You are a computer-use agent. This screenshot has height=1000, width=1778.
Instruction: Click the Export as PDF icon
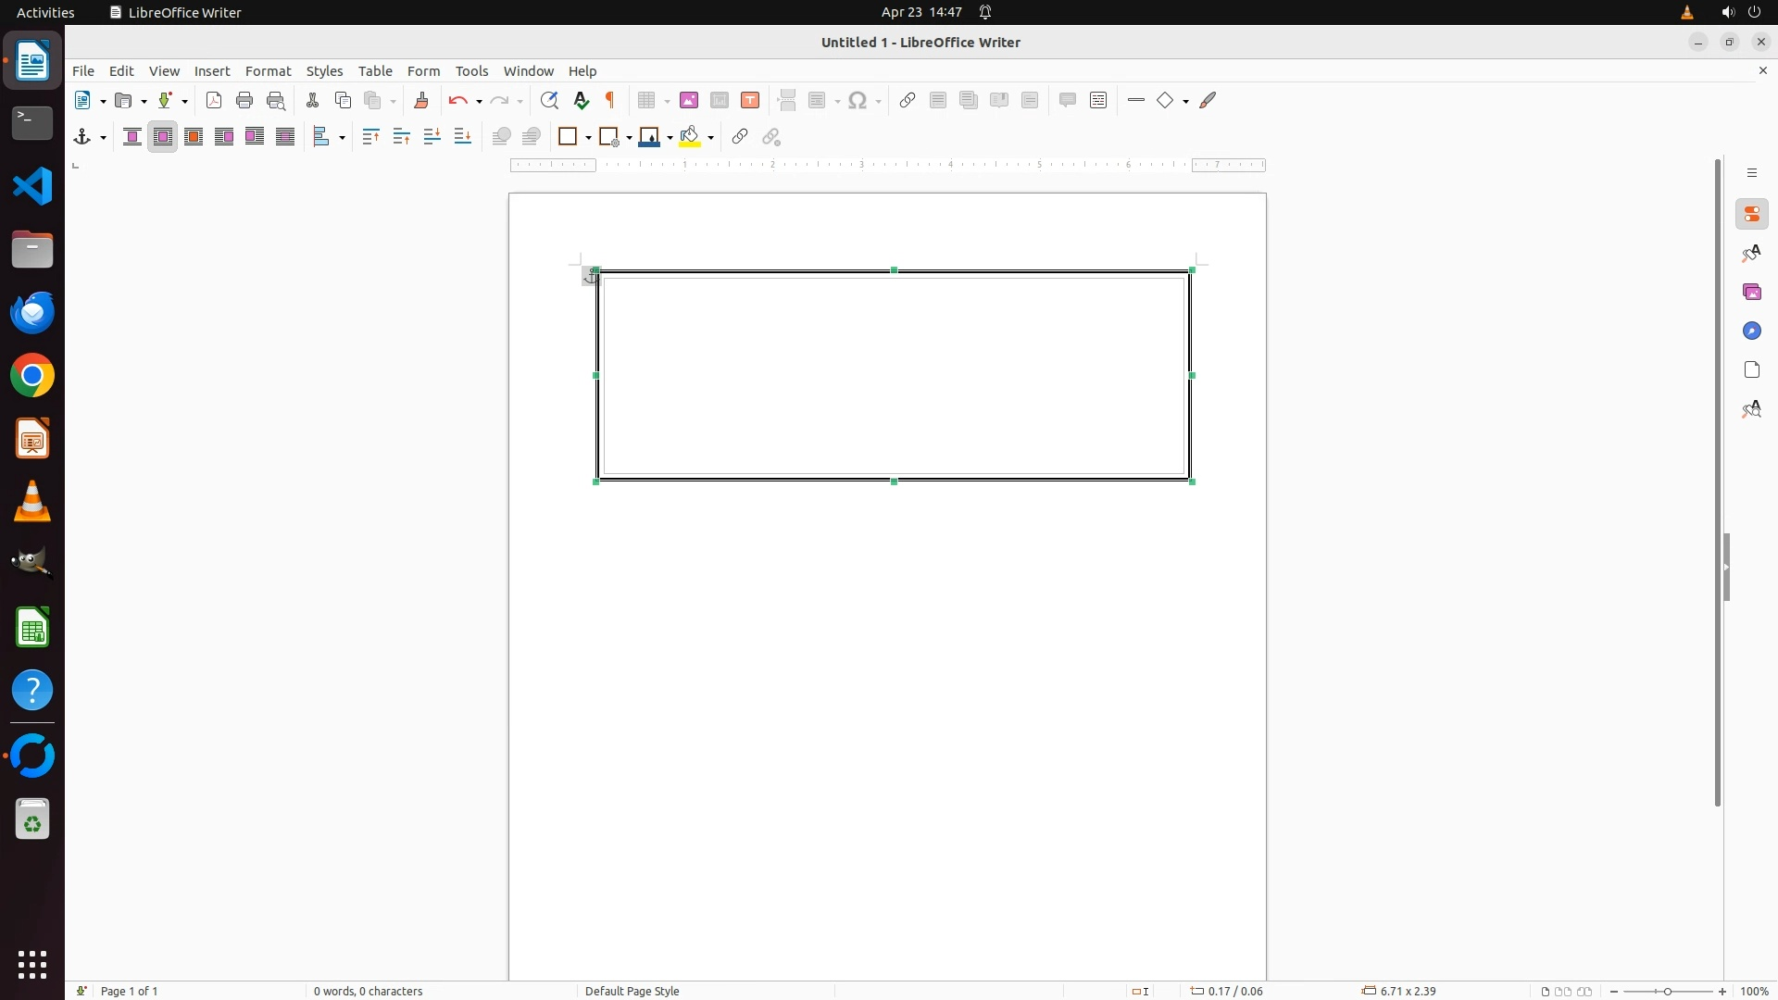[x=214, y=101]
